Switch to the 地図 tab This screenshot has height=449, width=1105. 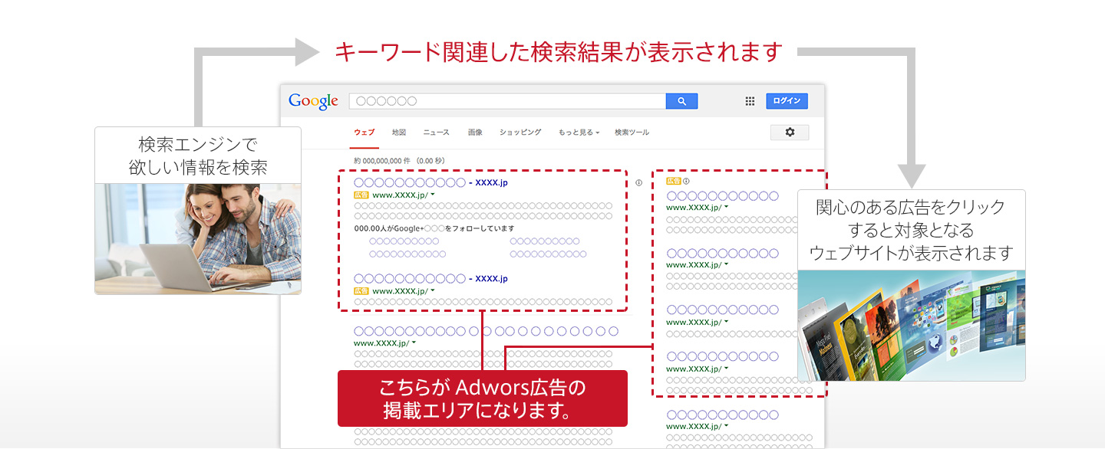(398, 133)
